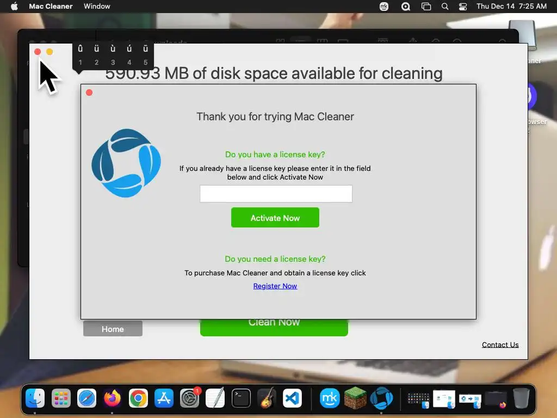This screenshot has width=557, height=418.
Task: Launch GarageBand from the Dock
Action: pos(267,398)
